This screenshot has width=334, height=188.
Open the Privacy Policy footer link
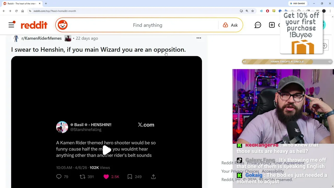coord(259,163)
